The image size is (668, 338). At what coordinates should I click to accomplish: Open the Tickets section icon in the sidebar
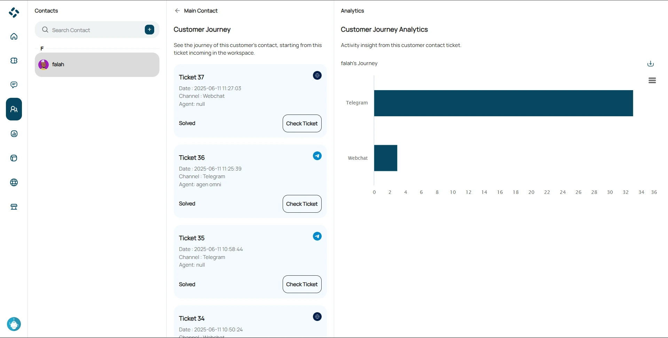click(x=14, y=61)
